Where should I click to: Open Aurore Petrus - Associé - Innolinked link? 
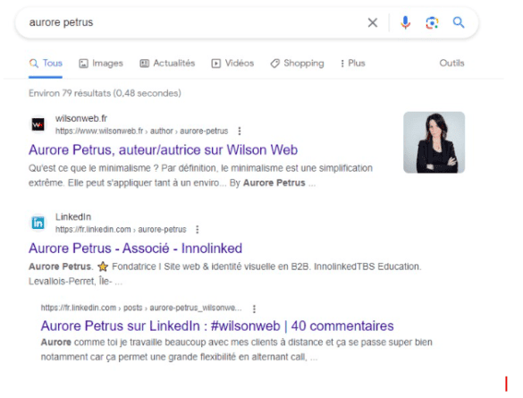[135, 249]
